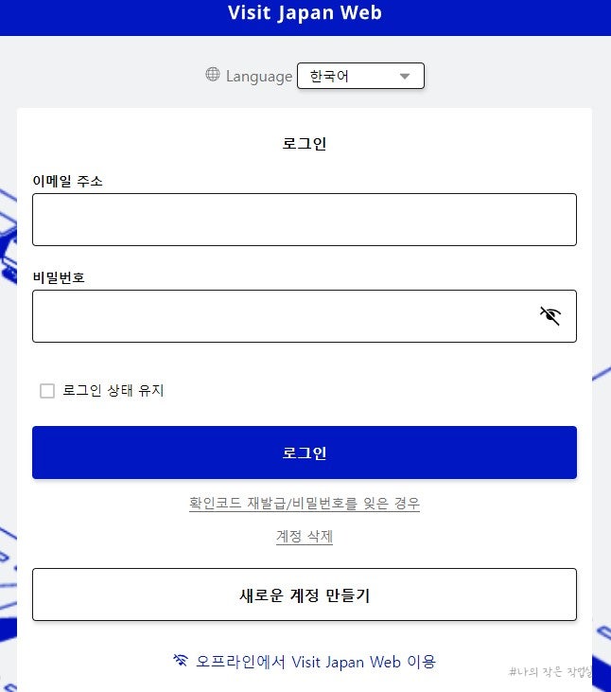Image resolution: width=611 pixels, height=692 pixels.
Task: Click the offline wifi-slash icon
Action: tap(181, 661)
